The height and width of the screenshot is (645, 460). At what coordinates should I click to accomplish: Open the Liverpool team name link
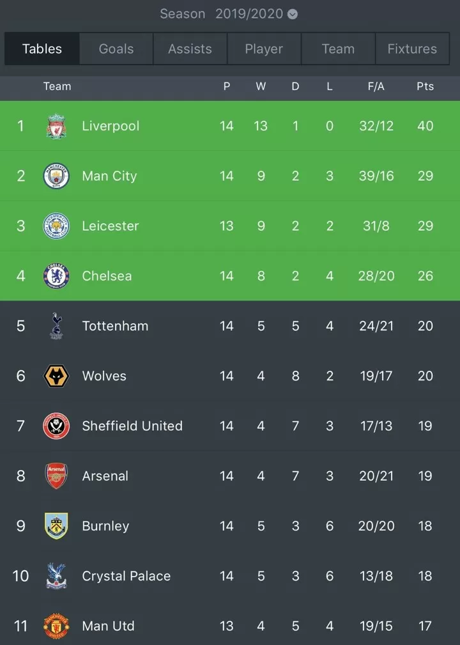(x=111, y=126)
